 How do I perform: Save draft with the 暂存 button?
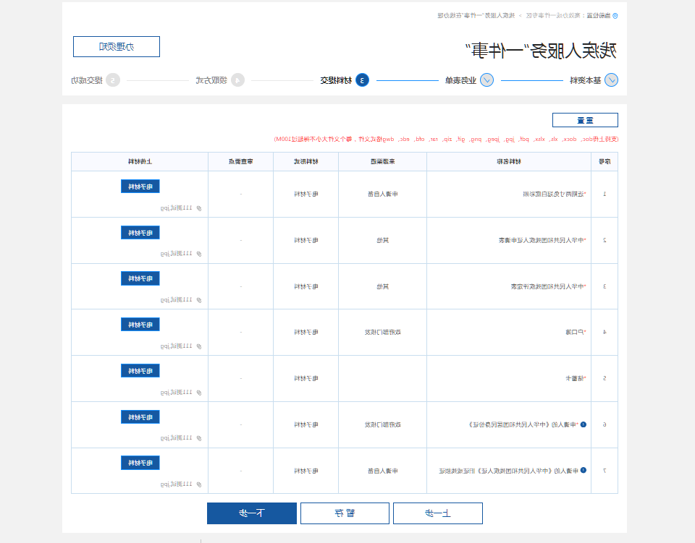[345, 513]
